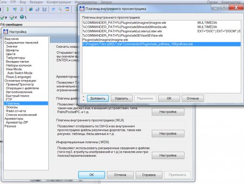
Task: Open the FTP menu
Action: 13,2
